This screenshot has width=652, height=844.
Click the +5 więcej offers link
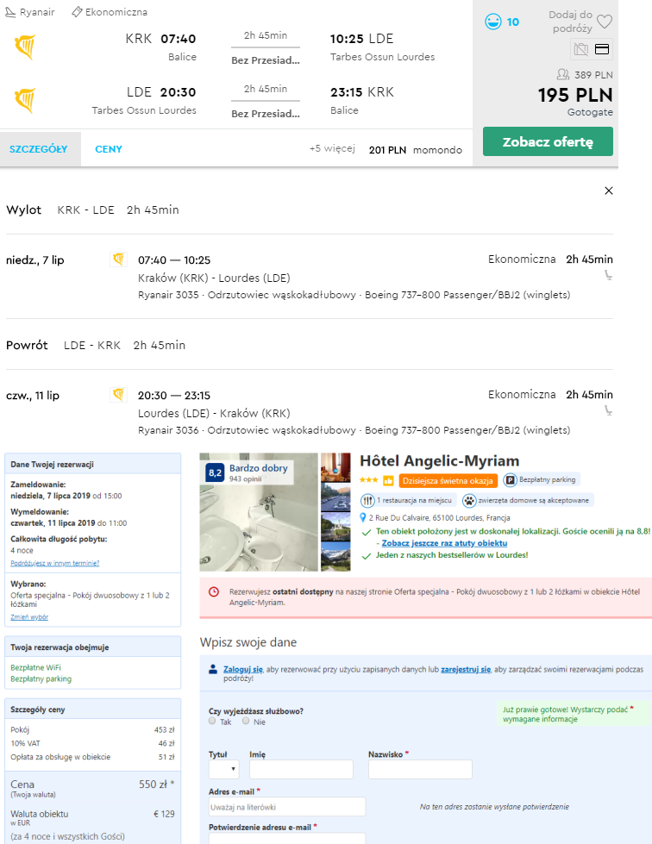coord(332,148)
